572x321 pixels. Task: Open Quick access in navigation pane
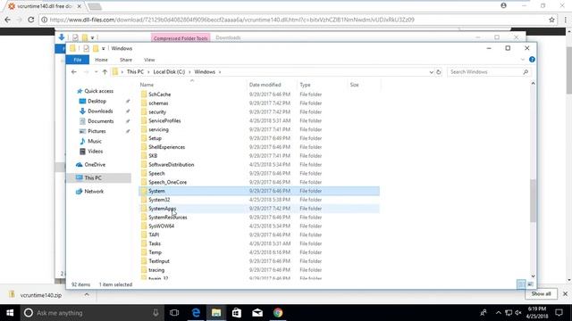(x=99, y=91)
